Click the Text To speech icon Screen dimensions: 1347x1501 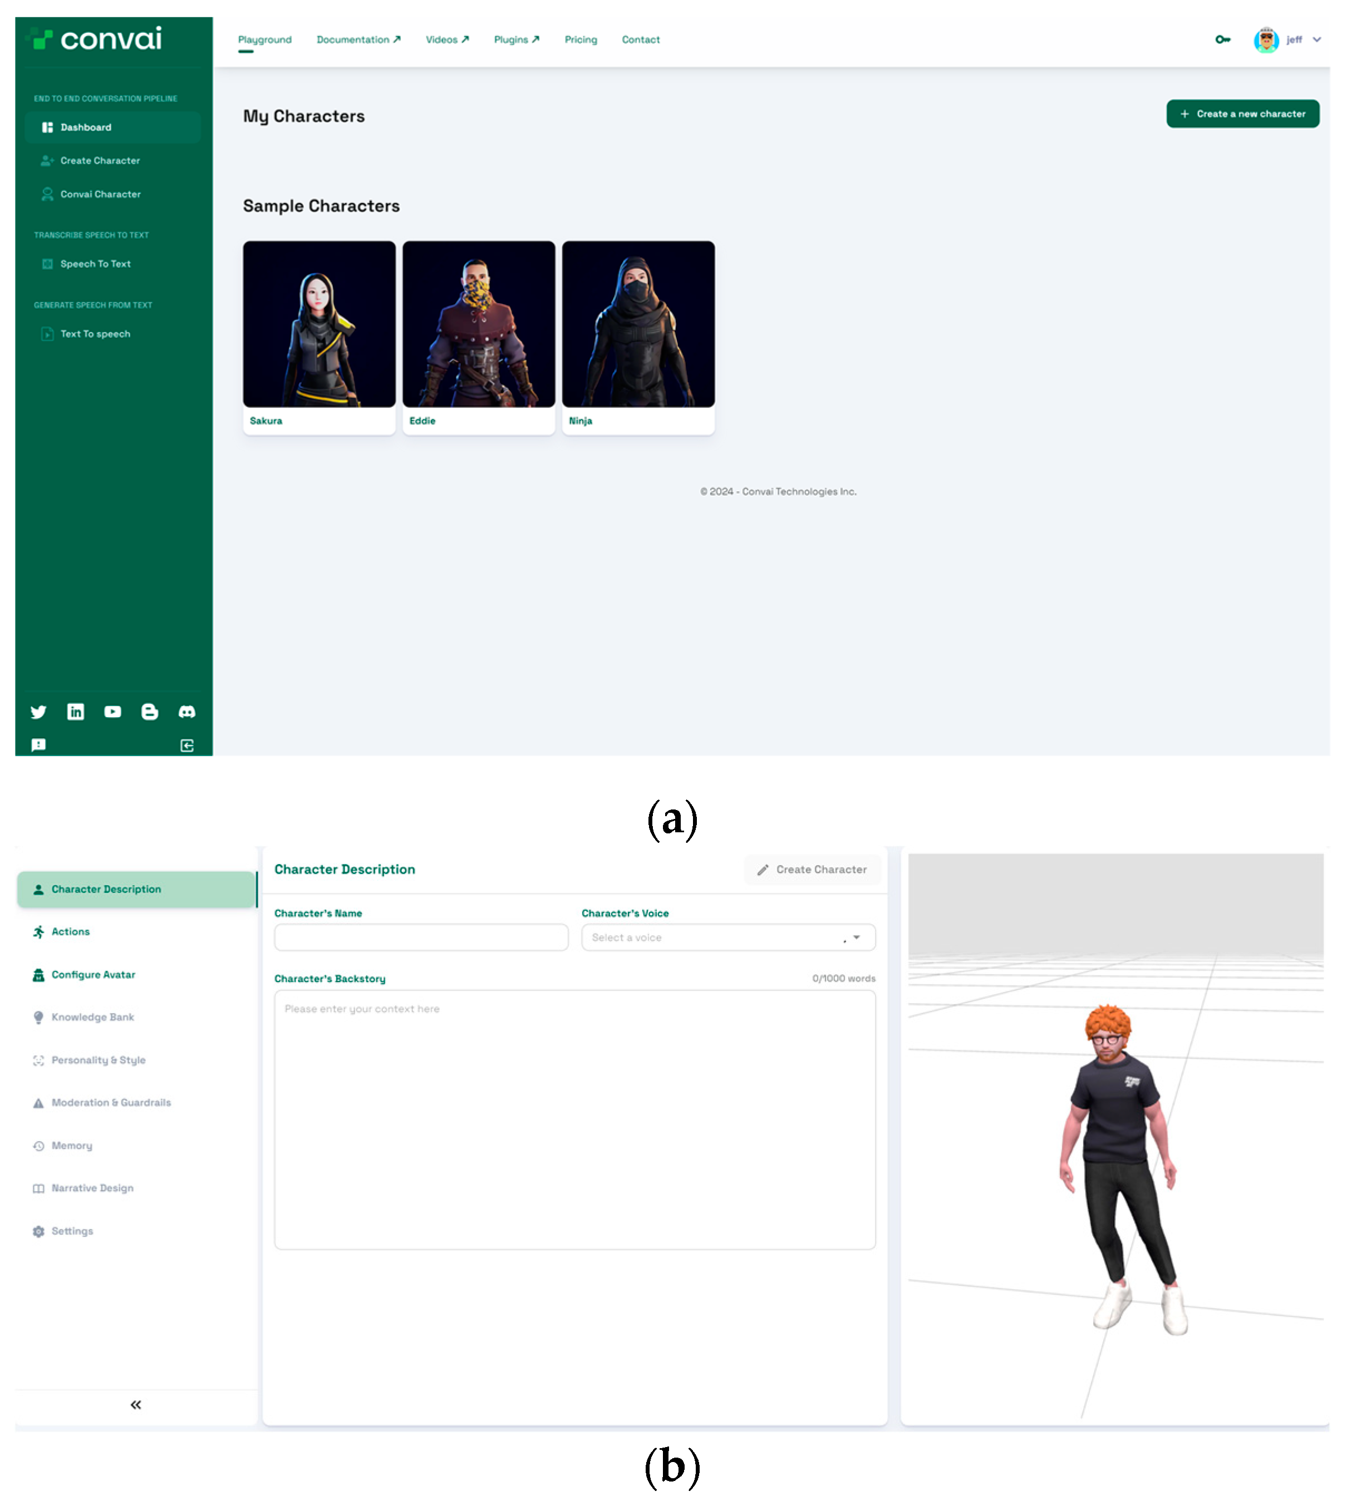[x=47, y=334]
